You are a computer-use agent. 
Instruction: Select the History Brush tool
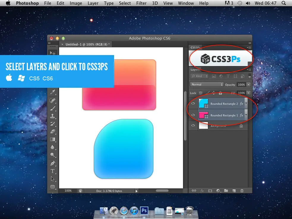53,124
